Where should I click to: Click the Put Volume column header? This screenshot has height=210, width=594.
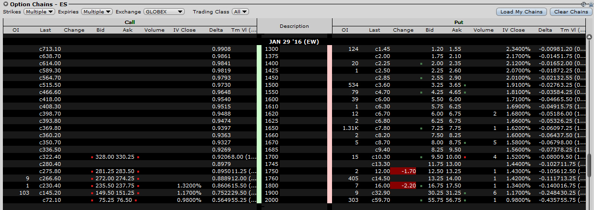(484, 30)
